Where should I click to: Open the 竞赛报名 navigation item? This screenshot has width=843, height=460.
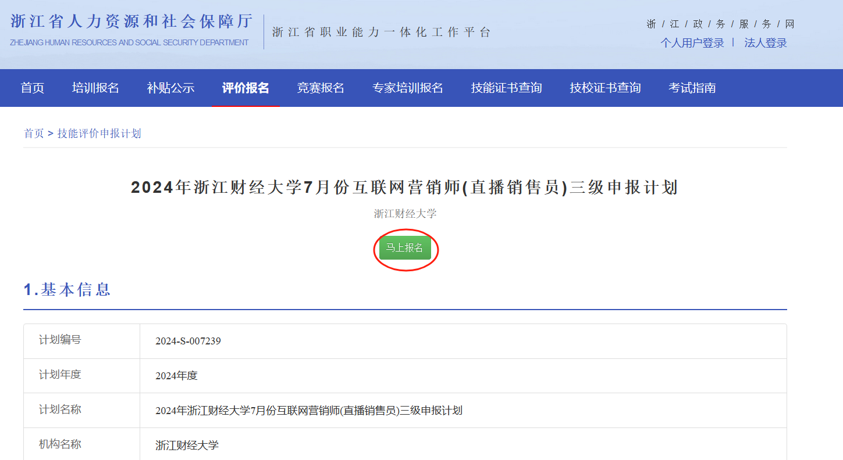click(321, 88)
